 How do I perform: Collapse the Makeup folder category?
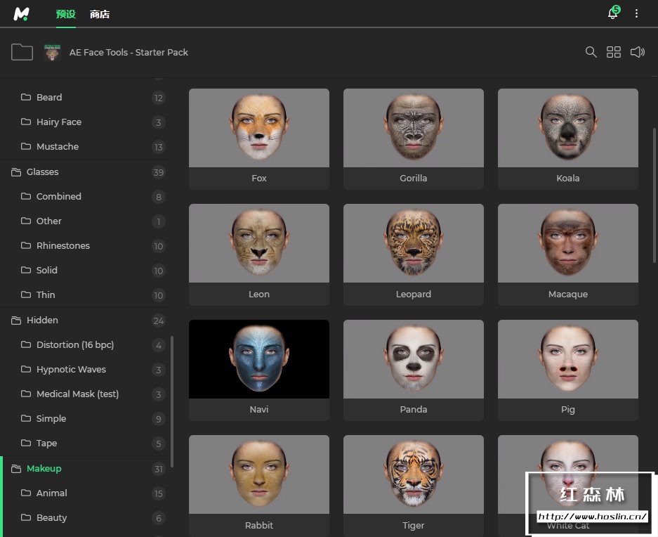click(44, 469)
